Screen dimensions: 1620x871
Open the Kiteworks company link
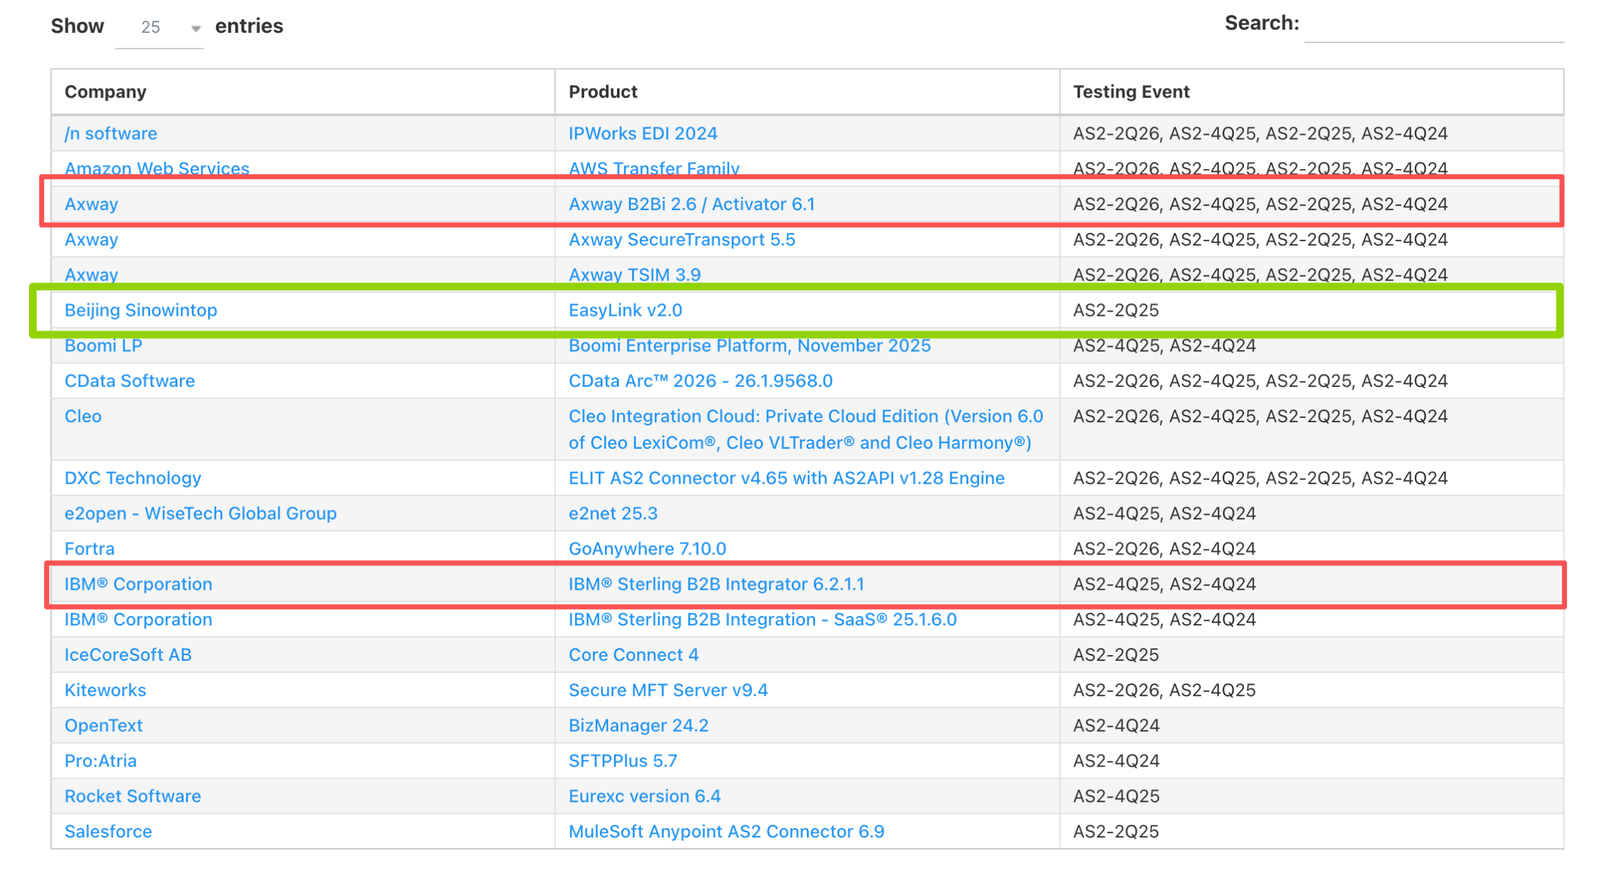tap(105, 691)
